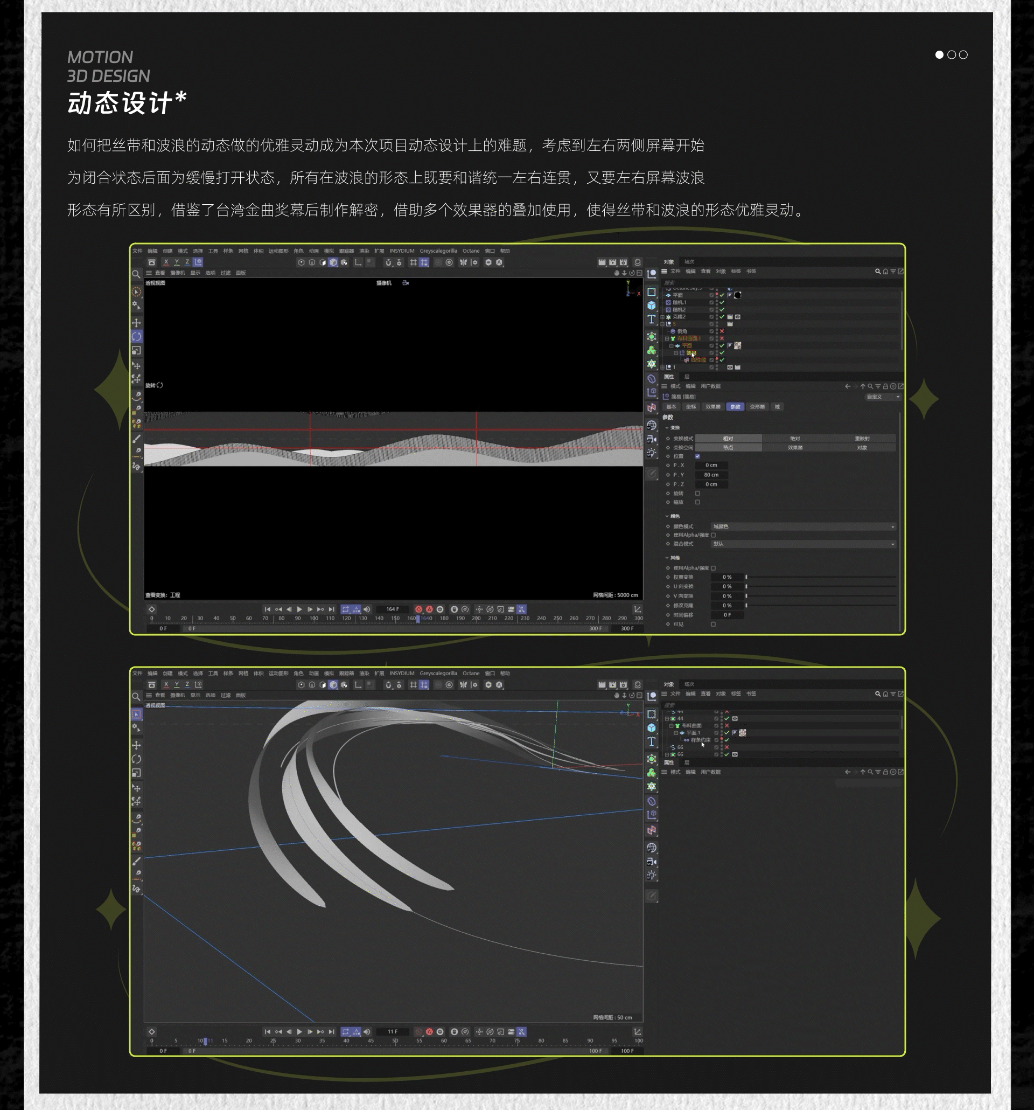Toggle red X for 布料曲面 in lower window
Viewport: 1034px width, 1110px height.
(726, 725)
